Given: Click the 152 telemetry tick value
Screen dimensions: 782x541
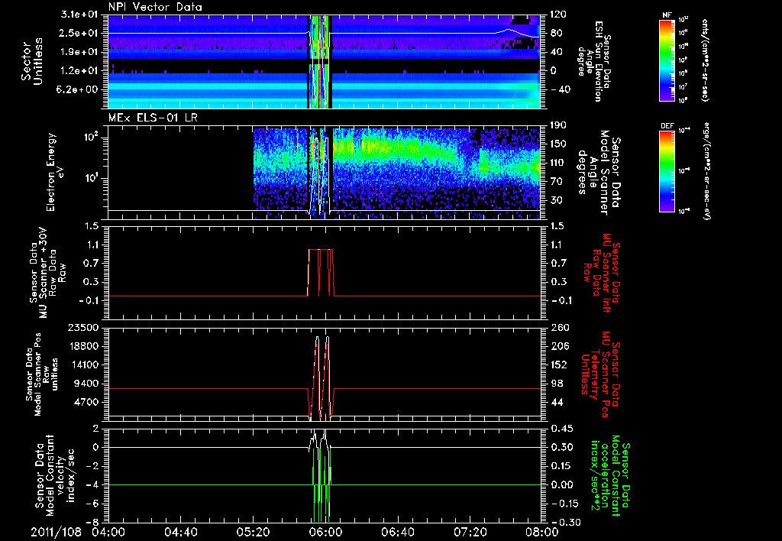Looking at the screenshot, I should (x=558, y=364).
